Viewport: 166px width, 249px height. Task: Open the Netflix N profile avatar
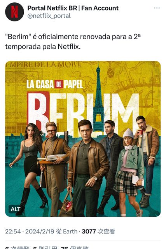click(x=14, y=12)
